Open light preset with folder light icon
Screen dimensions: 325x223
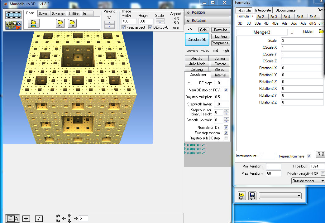point(242,196)
